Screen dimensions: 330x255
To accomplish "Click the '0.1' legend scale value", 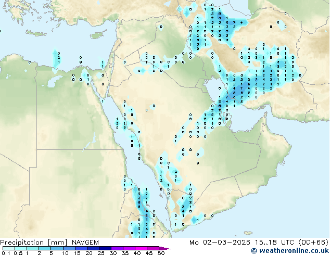I will click(6, 253).
